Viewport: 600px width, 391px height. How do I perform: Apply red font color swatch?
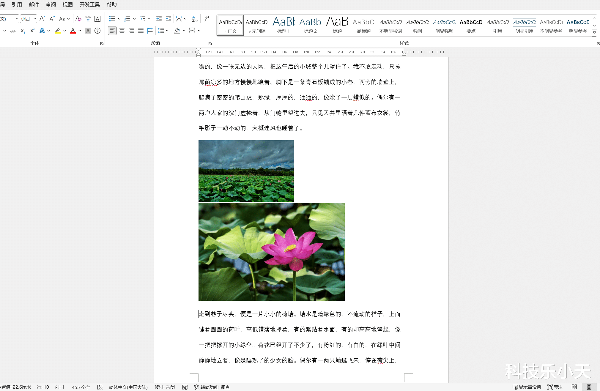coord(73,31)
